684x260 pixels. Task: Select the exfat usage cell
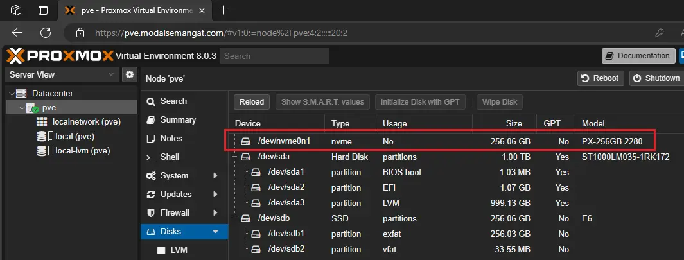pyautogui.click(x=392, y=234)
